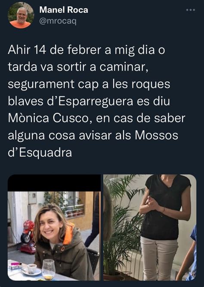Click the red toy motorbike in photo
The height and width of the screenshot is (287, 204).
(x=28, y=237)
